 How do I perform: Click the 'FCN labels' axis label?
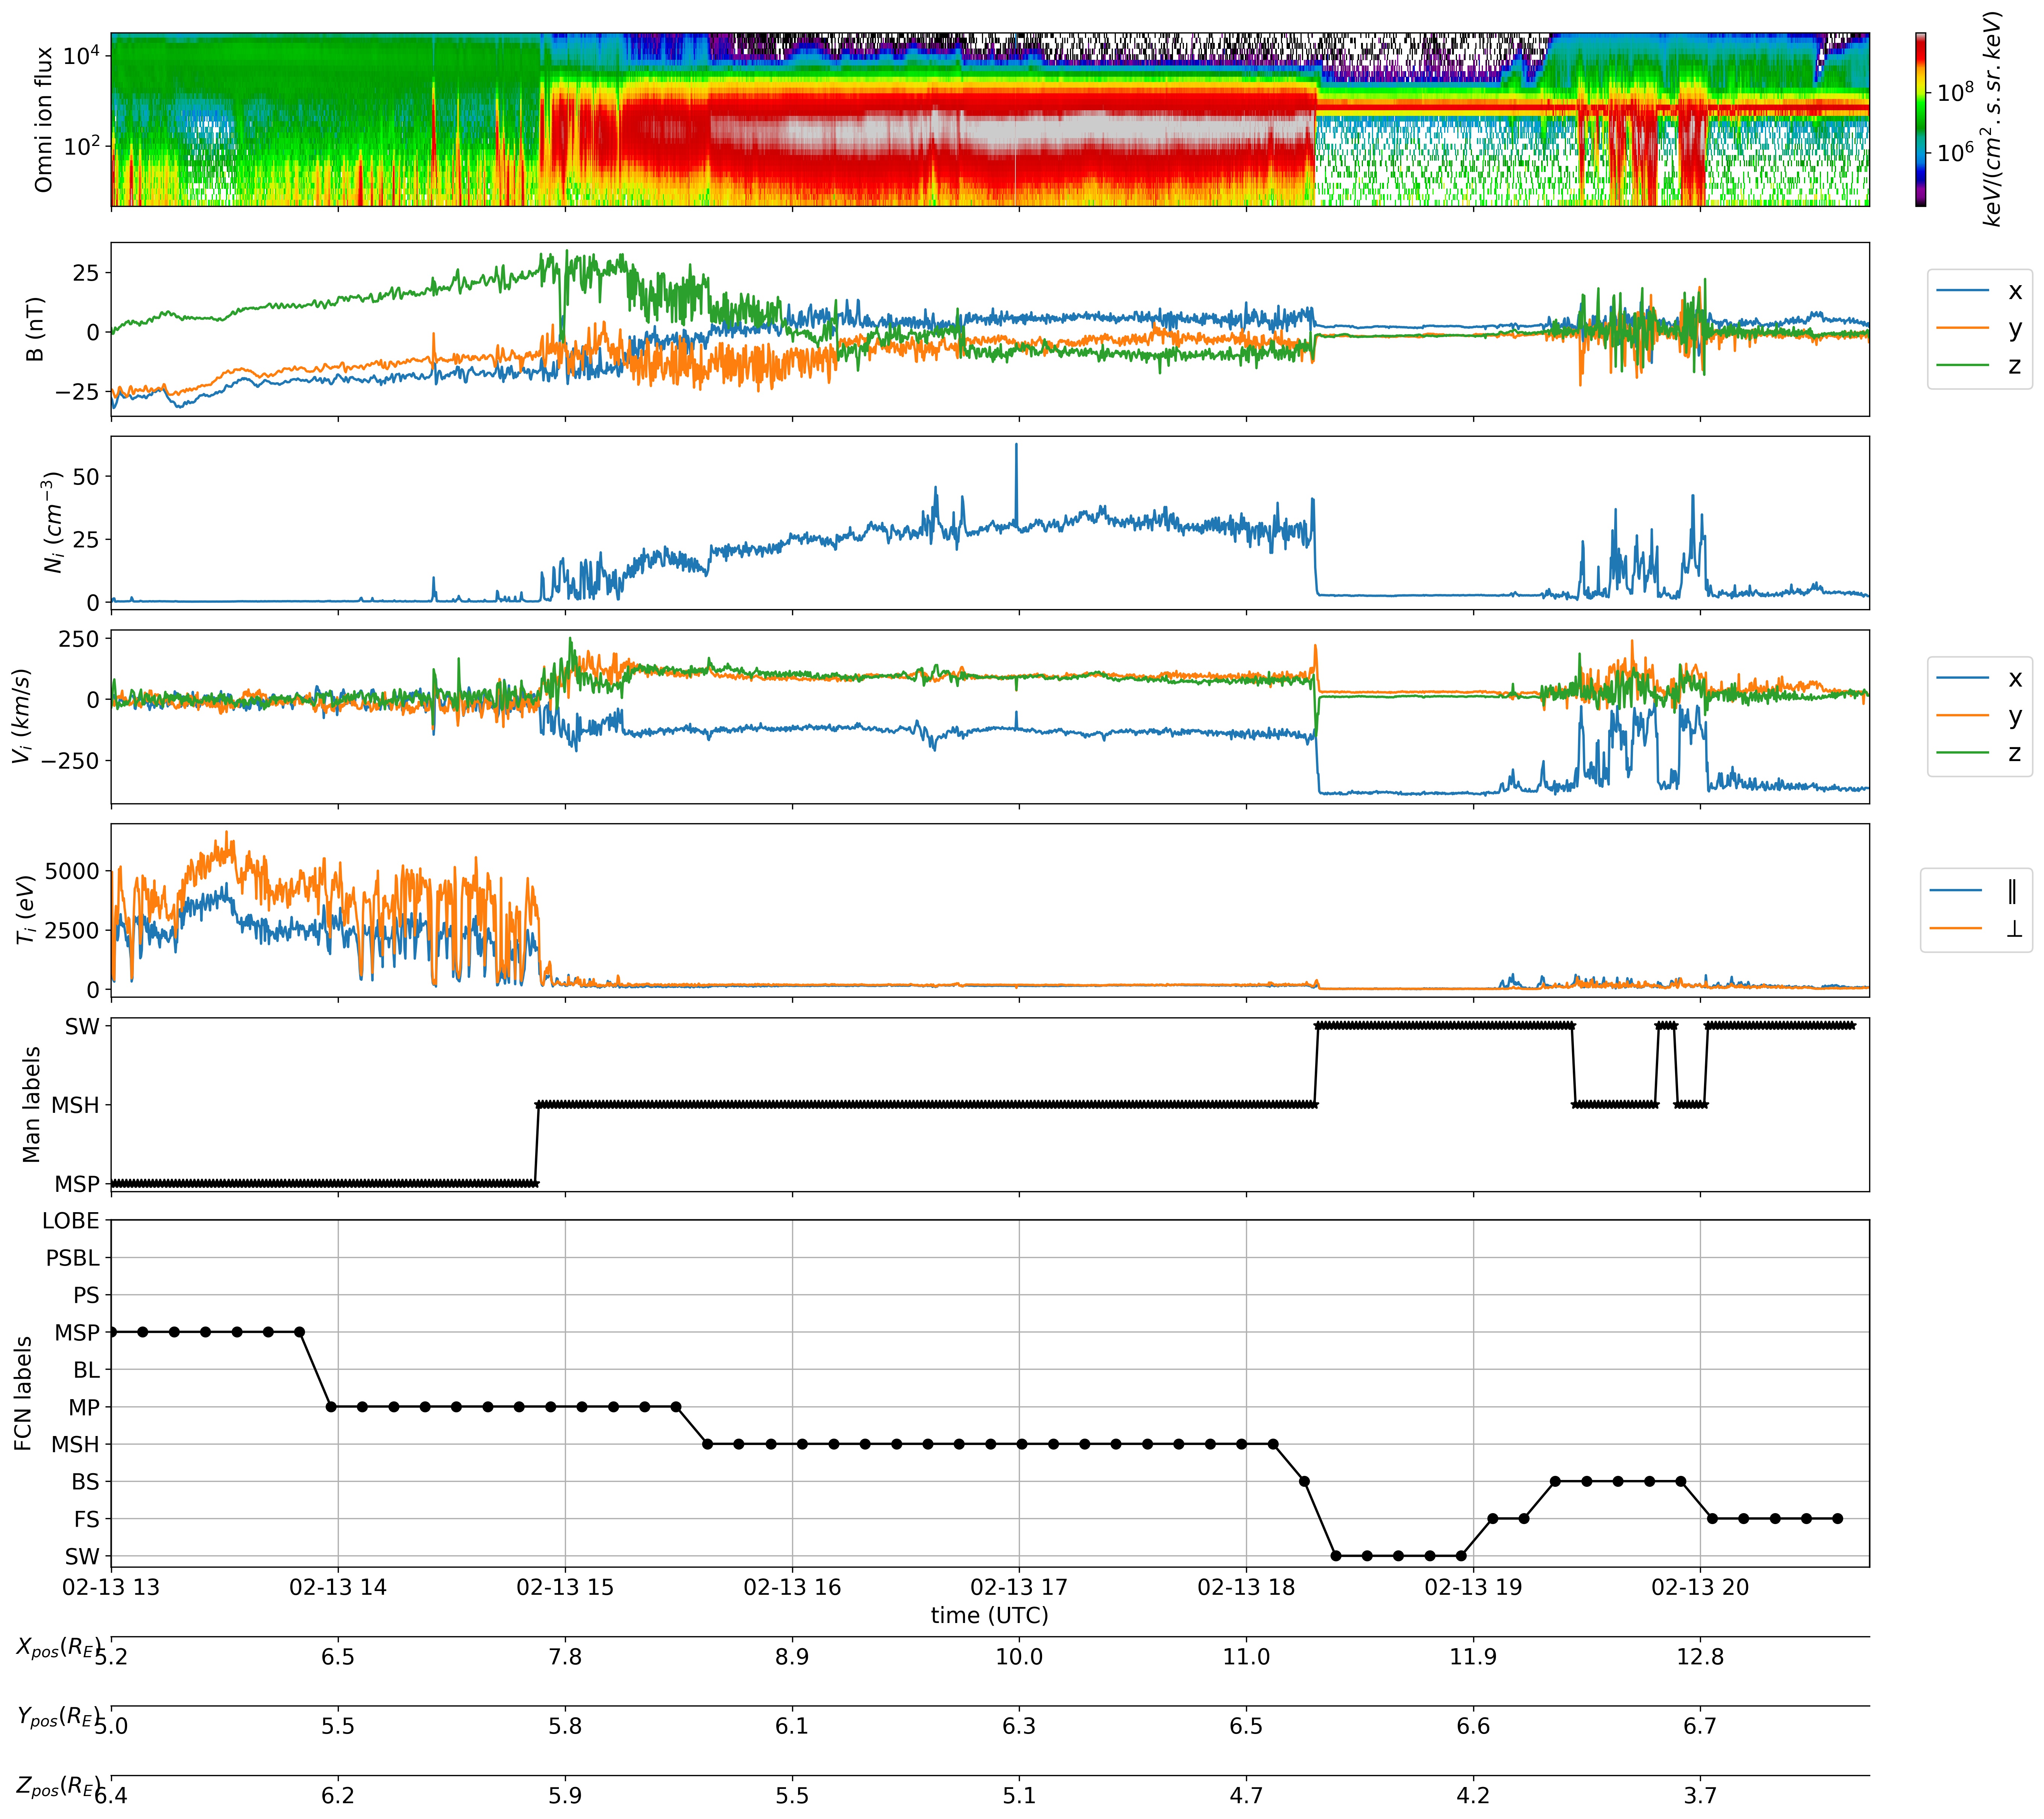(x=23, y=1394)
